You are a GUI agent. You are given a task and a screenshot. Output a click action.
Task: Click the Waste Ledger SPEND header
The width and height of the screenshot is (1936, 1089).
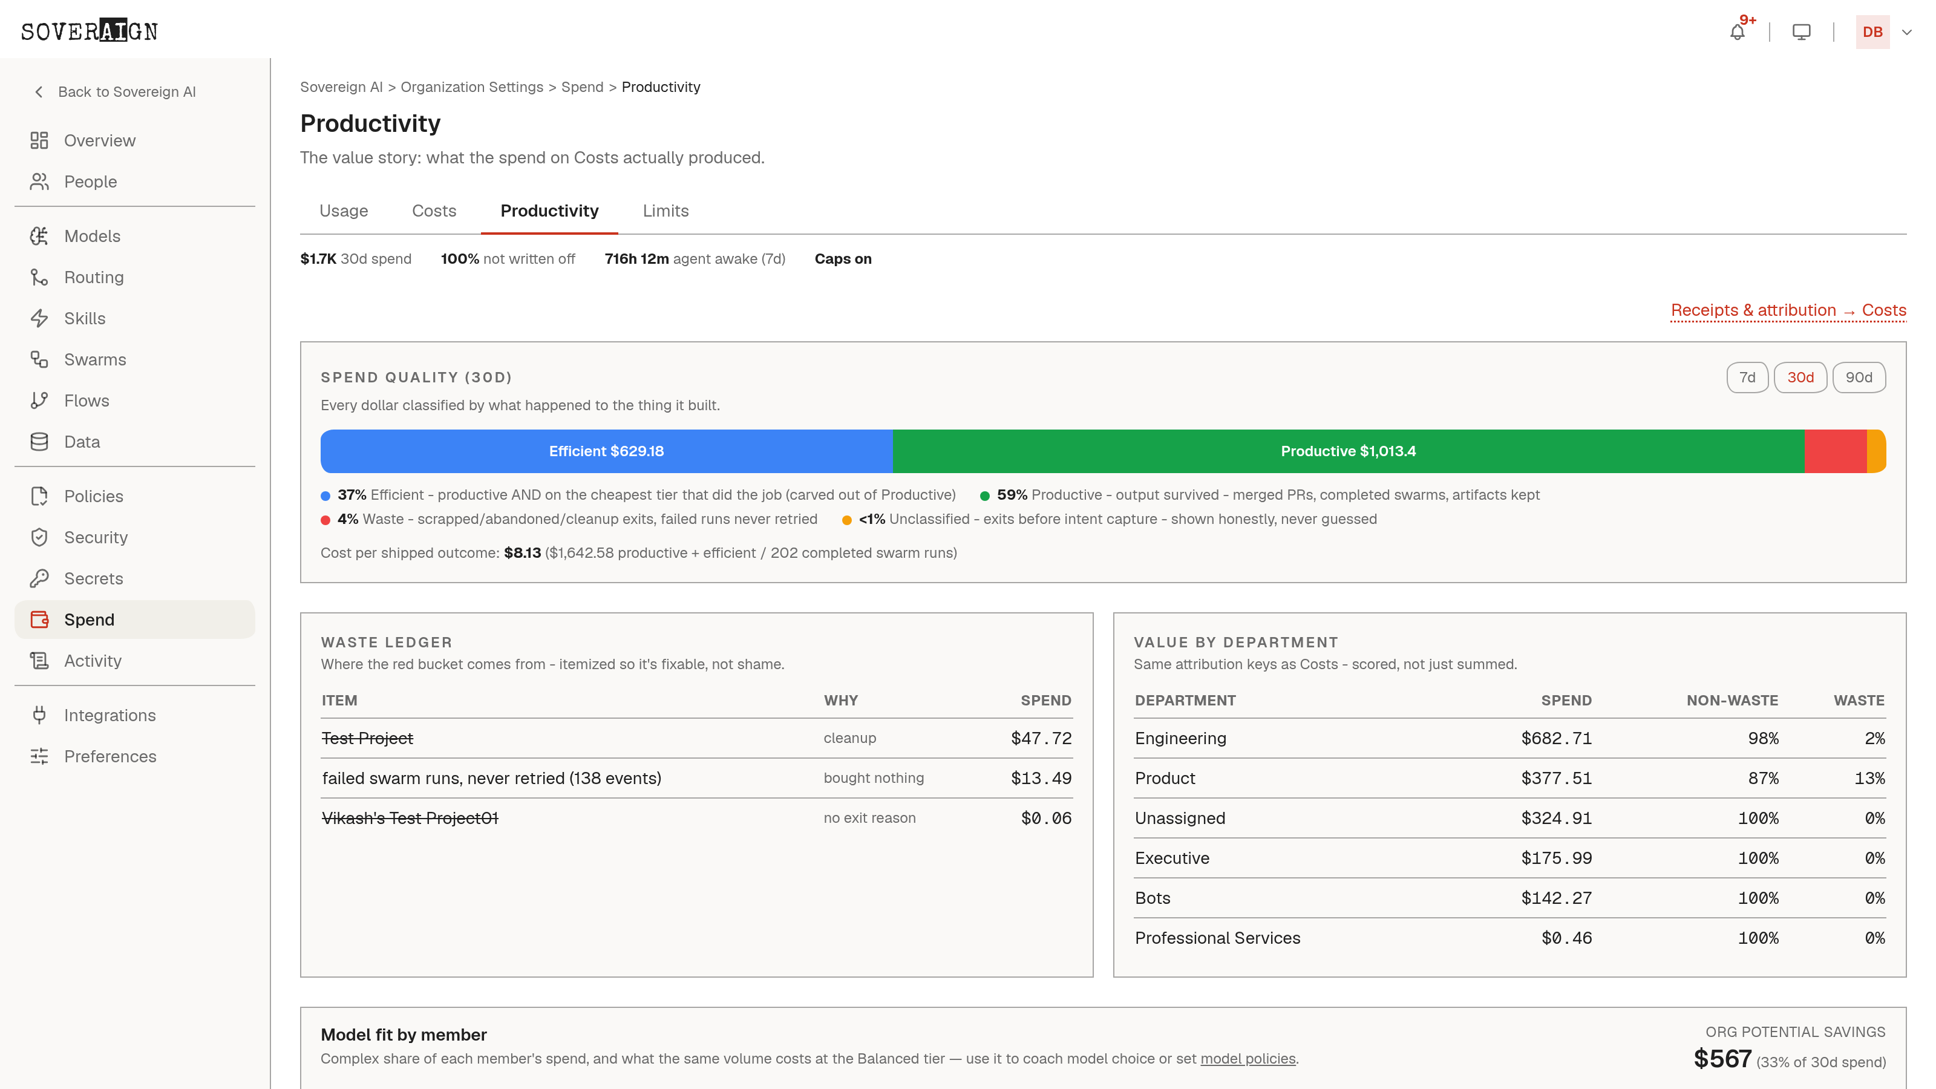1045,701
